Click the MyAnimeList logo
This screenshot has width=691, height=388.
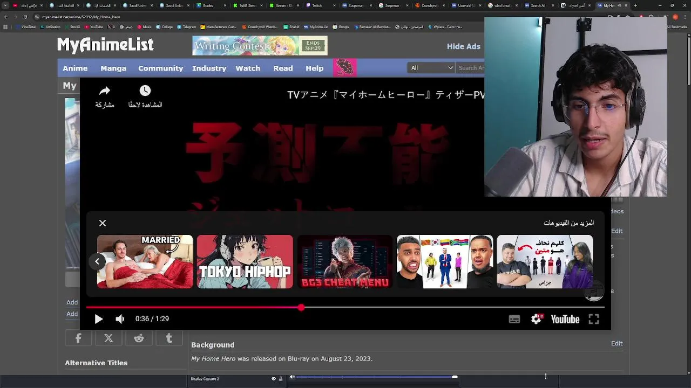tap(105, 45)
